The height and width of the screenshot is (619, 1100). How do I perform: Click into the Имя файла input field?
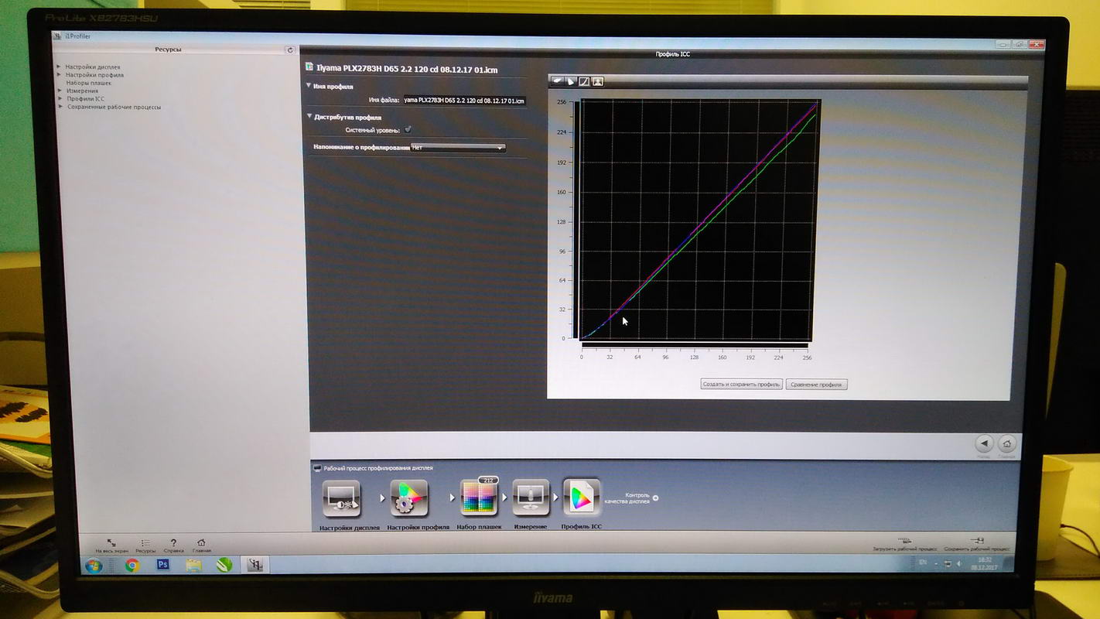pos(464,101)
